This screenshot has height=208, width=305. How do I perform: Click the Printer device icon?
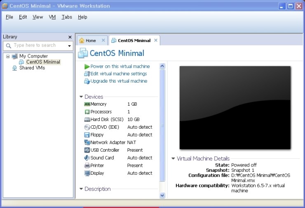point(87,166)
